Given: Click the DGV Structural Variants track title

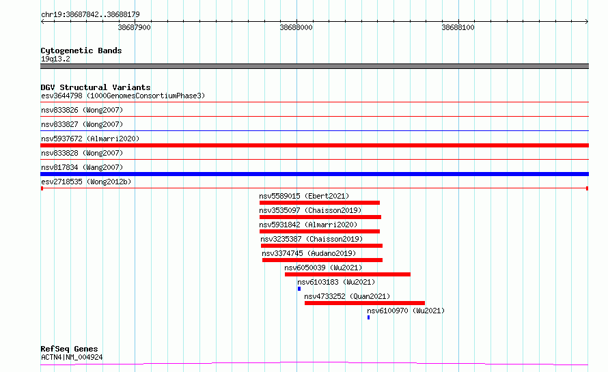Looking at the screenshot, I should (96, 87).
